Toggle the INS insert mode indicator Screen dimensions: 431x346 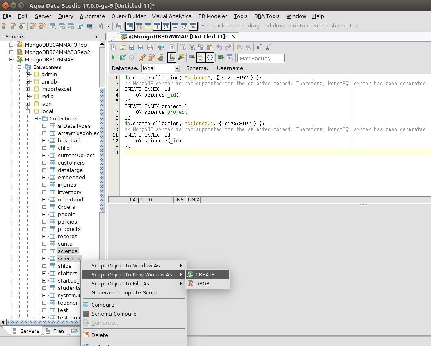(180, 199)
